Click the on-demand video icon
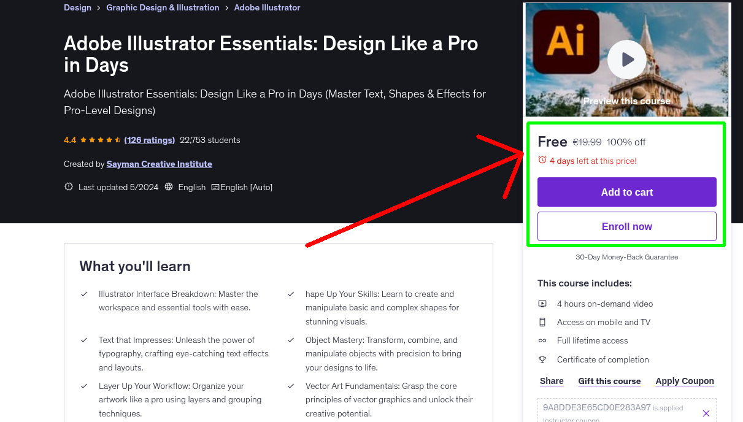This screenshot has width=743, height=422. click(x=542, y=304)
